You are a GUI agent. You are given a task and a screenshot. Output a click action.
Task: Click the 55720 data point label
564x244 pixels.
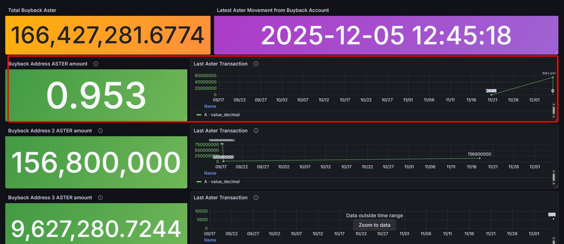(x=548, y=73)
